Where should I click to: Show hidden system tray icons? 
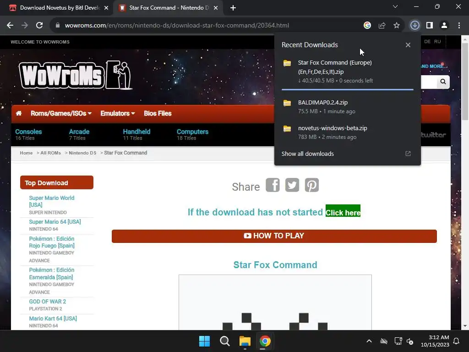point(369,341)
